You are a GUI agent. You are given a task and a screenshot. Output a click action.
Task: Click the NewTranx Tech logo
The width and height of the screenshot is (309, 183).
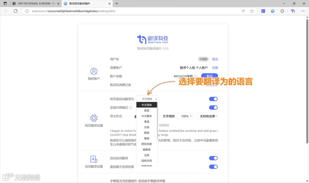coord(153,39)
